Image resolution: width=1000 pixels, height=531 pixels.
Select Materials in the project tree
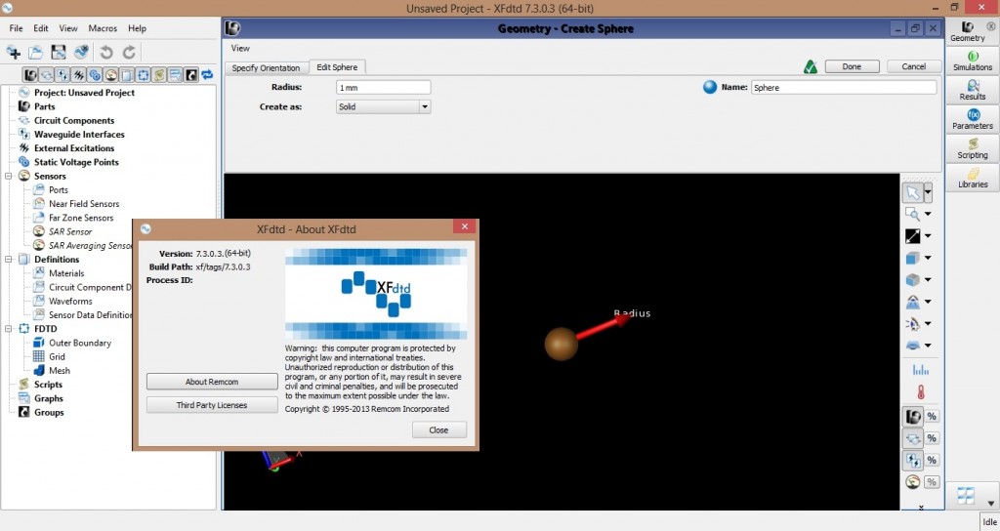click(x=66, y=273)
